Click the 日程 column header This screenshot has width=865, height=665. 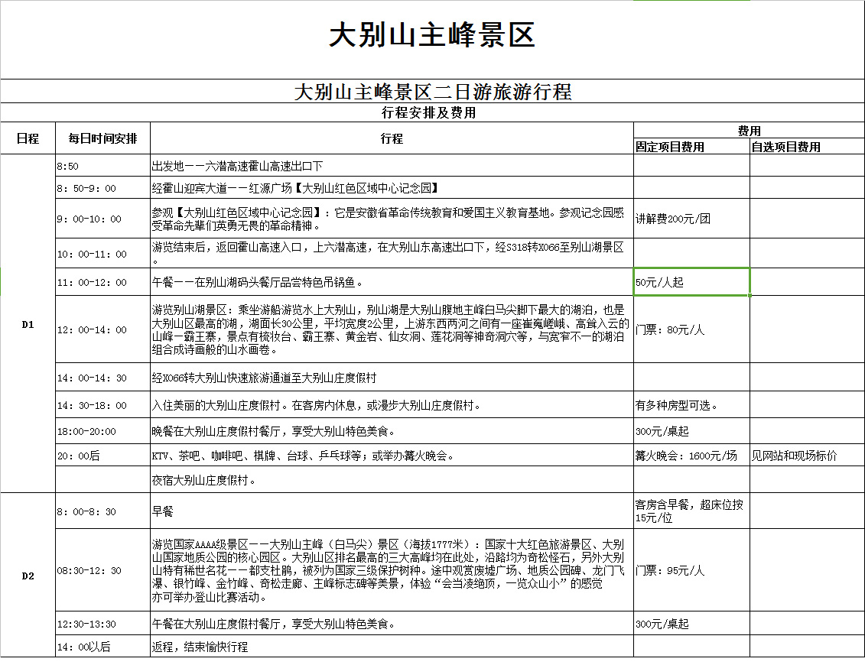pos(28,138)
